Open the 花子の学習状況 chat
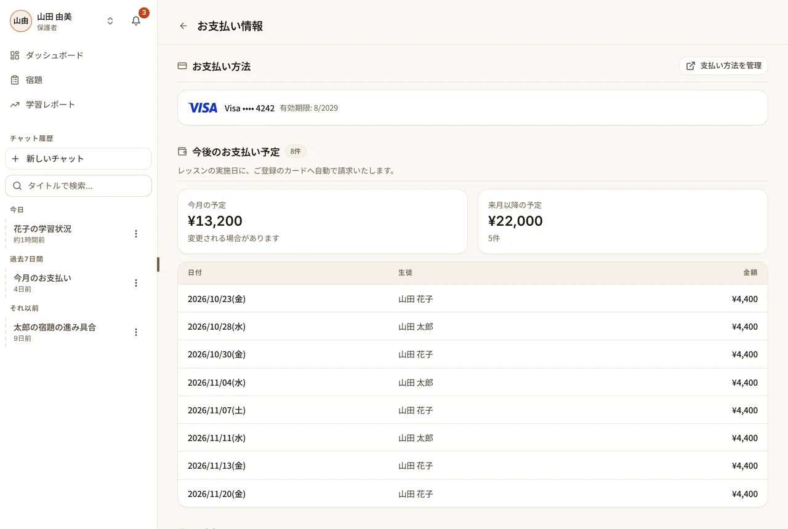 click(68, 234)
